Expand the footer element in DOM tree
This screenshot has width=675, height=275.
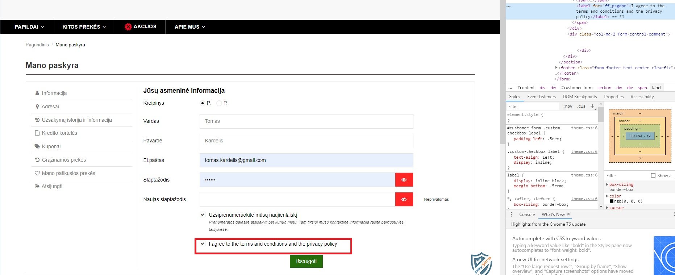[x=556, y=68]
